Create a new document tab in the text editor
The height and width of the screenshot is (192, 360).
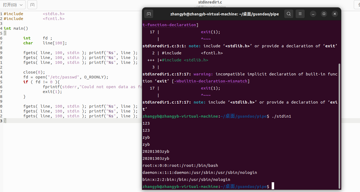32,5
